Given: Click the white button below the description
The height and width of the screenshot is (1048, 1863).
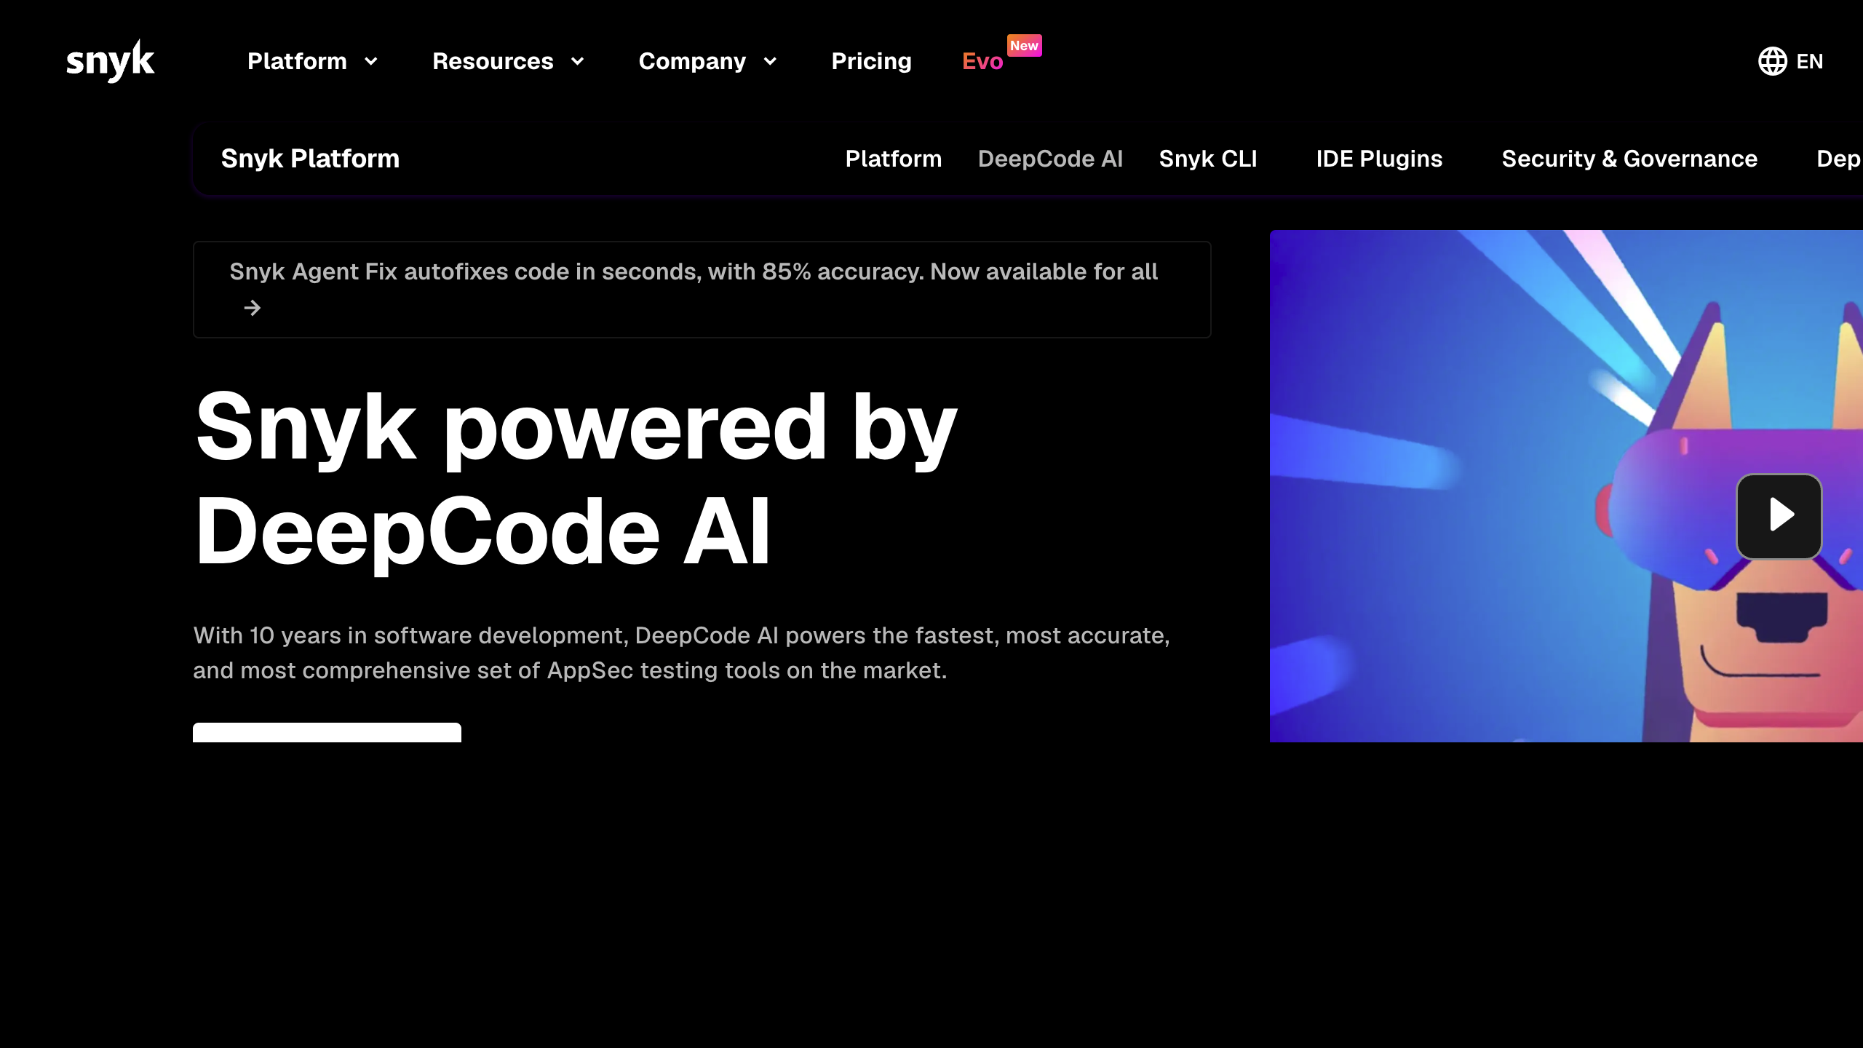Looking at the screenshot, I should pyautogui.click(x=327, y=732).
